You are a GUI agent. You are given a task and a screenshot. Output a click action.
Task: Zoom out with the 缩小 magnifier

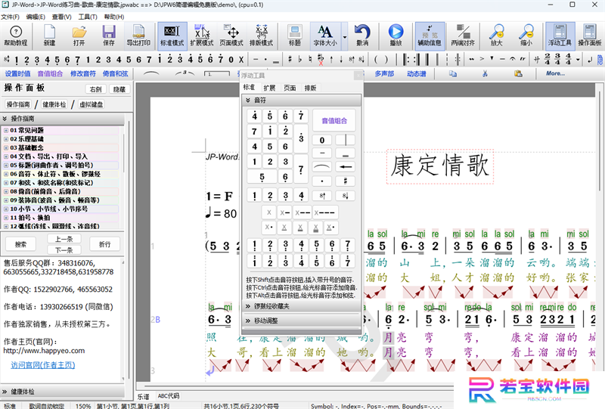pyautogui.click(x=526, y=36)
